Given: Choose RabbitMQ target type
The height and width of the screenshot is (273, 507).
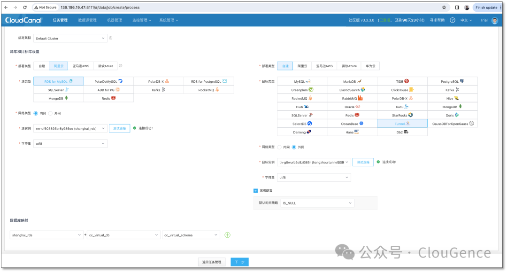Looking at the screenshot, I should 352,98.
